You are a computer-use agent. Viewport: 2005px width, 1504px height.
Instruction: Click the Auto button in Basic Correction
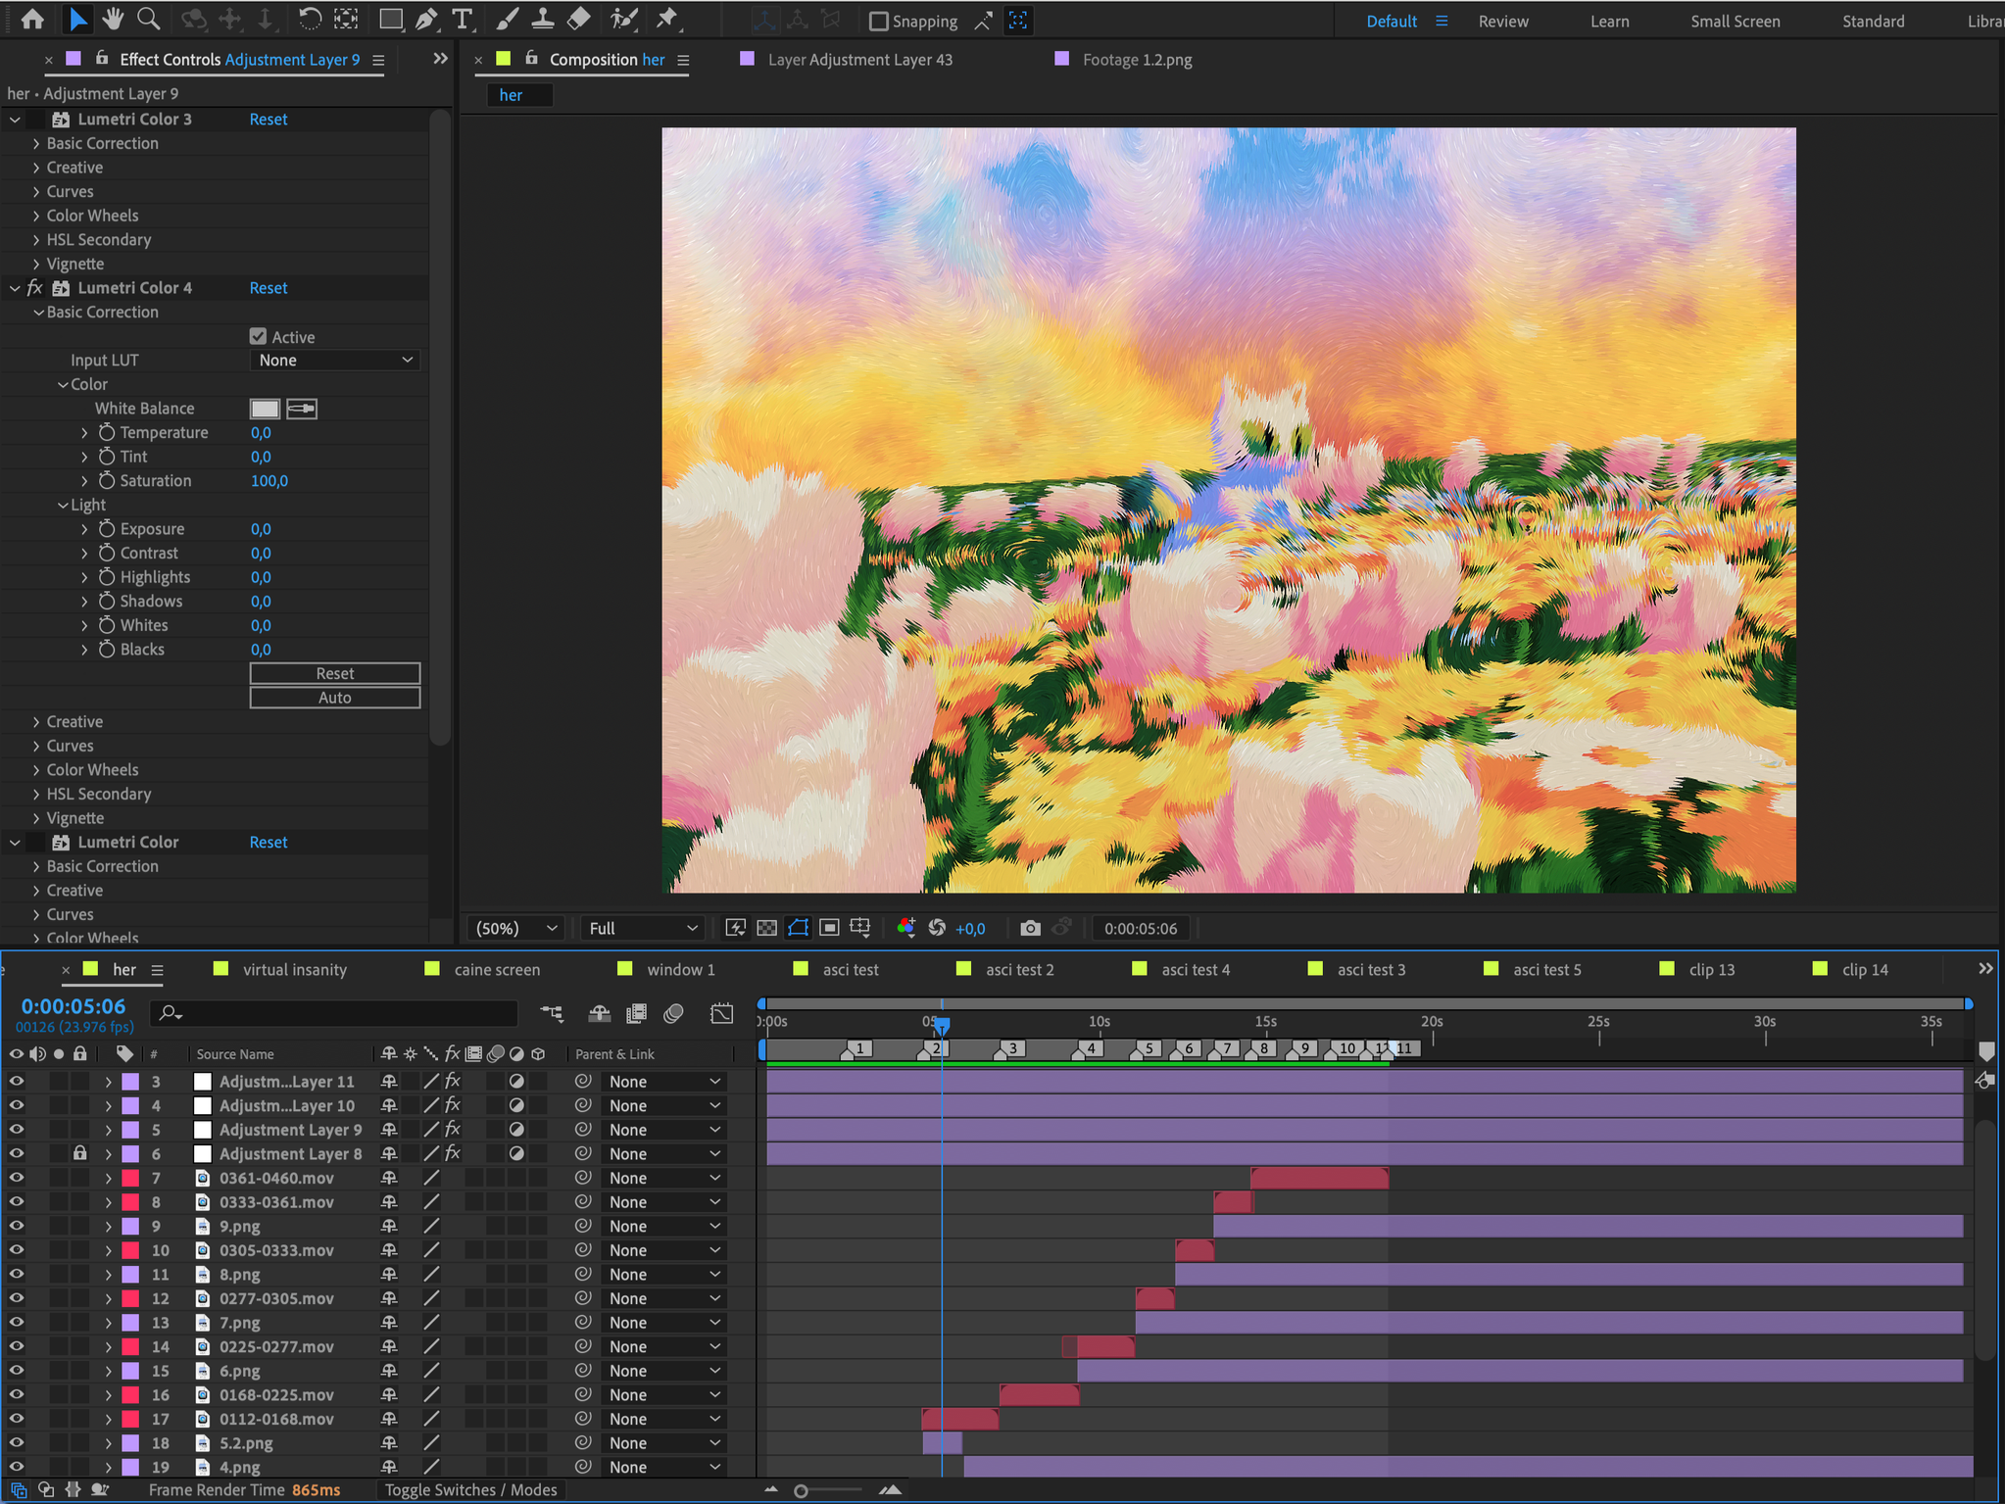click(x=335, y=698)
